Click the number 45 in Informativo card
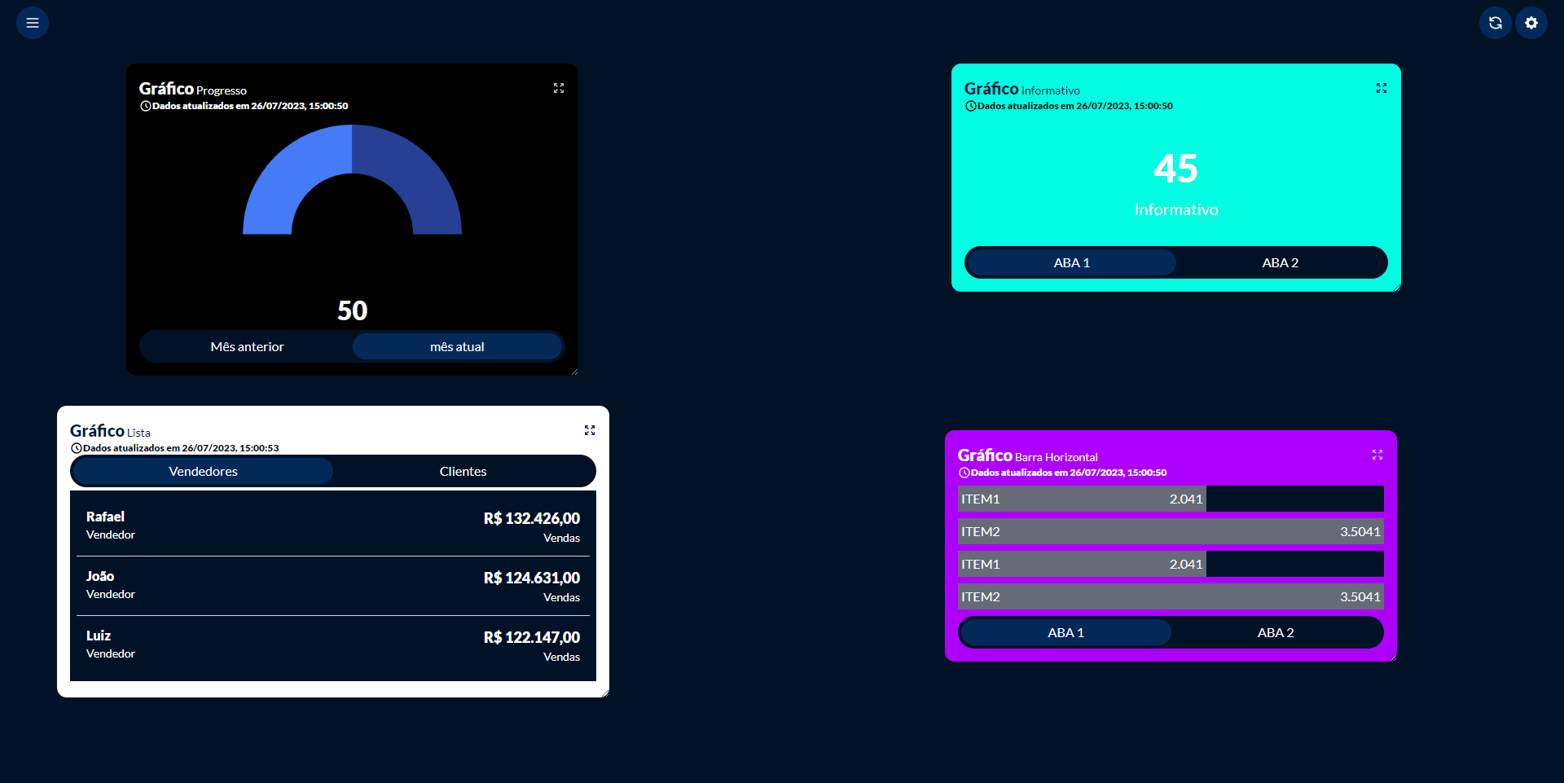Viewport: 1564px width, 783px height. (x=1176, y=169)
